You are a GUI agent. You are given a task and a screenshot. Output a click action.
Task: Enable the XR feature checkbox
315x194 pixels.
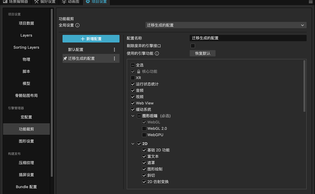pos(132,78)
